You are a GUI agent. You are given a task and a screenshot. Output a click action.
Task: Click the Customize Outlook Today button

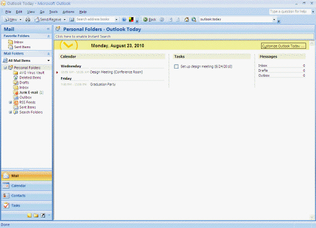pos(283,46)
